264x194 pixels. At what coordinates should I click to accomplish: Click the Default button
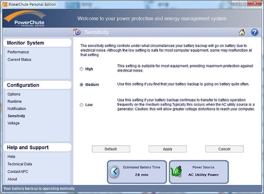click(x=111, y=149)
